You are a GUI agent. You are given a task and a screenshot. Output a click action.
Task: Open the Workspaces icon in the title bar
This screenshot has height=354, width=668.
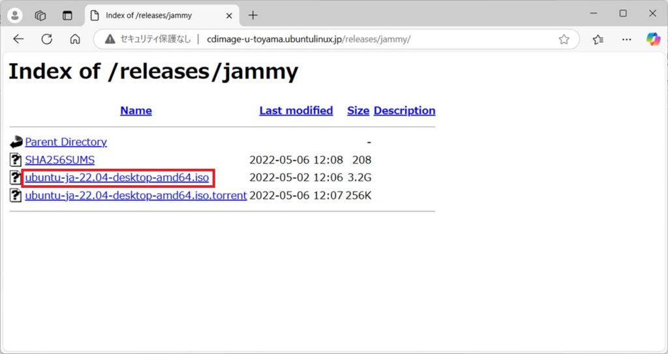tap(40, 16)
